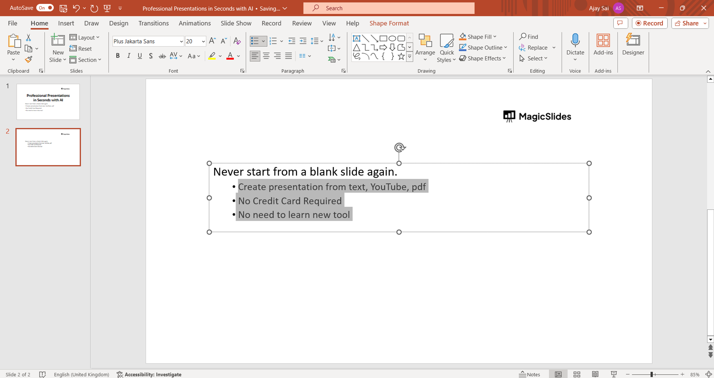
Task: Open the font size dropdown
Action: point(203,41)
